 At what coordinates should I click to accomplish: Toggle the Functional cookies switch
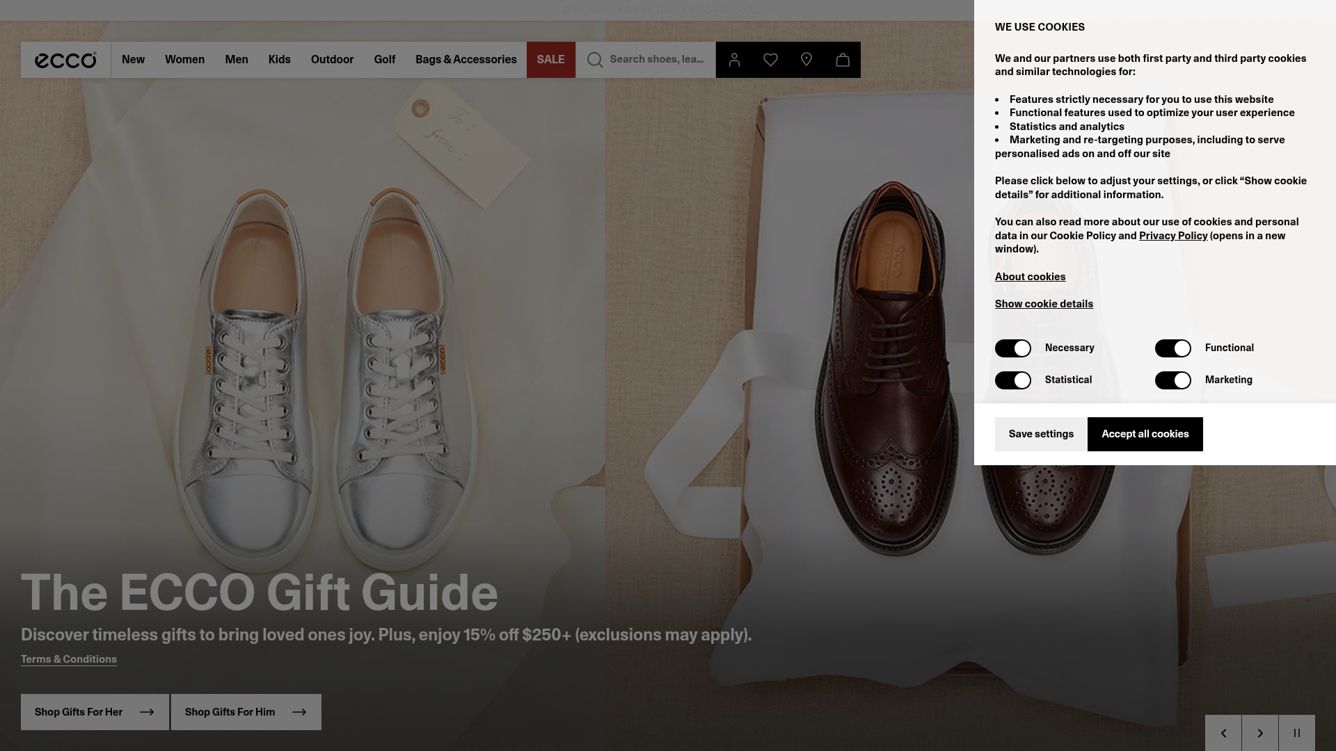point(1173,348)
